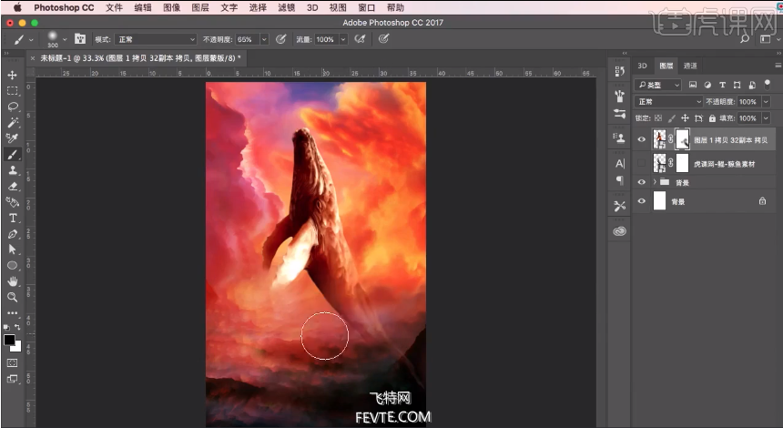Select the Move tool
This screenshot has width=783, height=428.
(x=13, y=75)
